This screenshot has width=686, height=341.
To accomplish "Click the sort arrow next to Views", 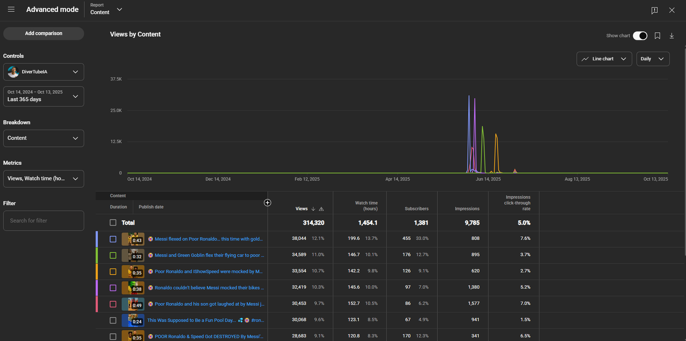I will (313, 209).
